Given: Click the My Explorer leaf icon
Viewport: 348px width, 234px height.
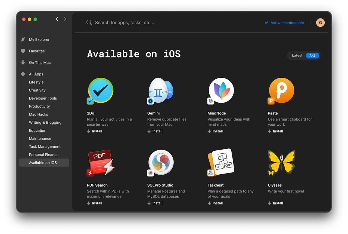Looking at the screenshot, I should (23, 39).
